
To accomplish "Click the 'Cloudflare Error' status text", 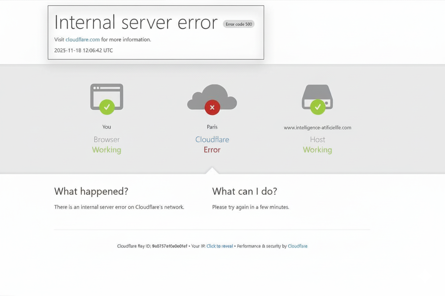I will point(212,144).
